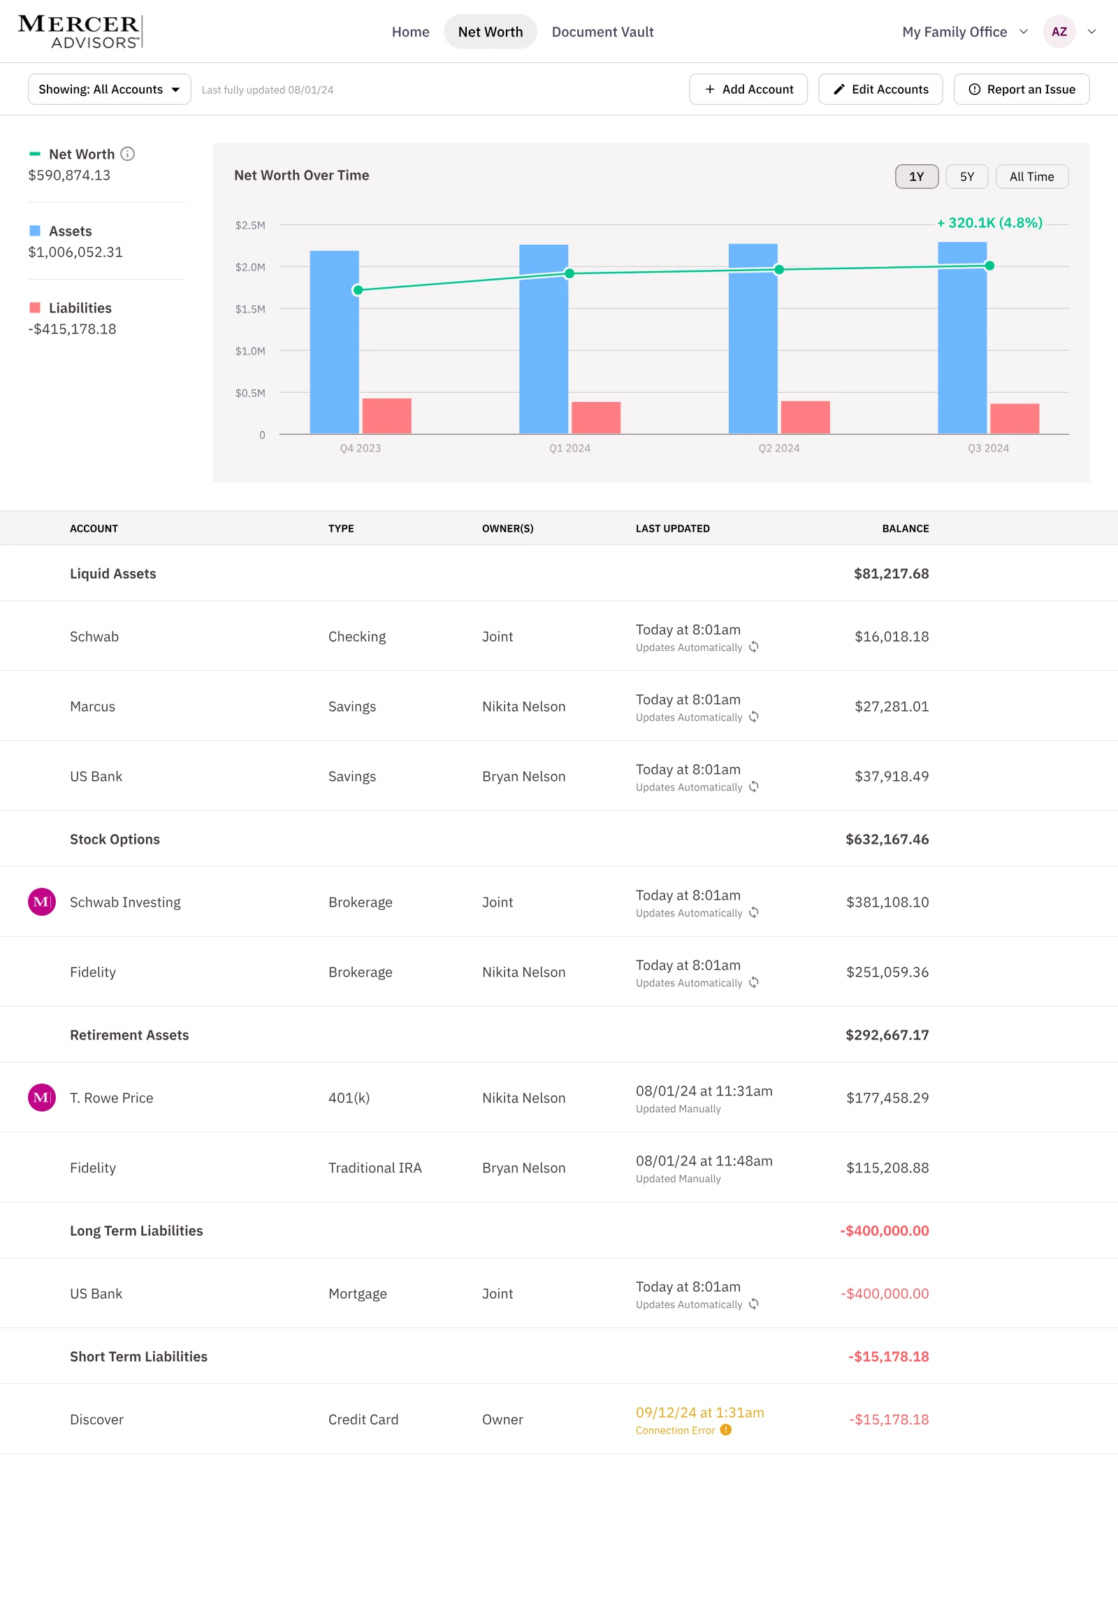Click the sync icon in US Bank Savings row

point(754,787)
